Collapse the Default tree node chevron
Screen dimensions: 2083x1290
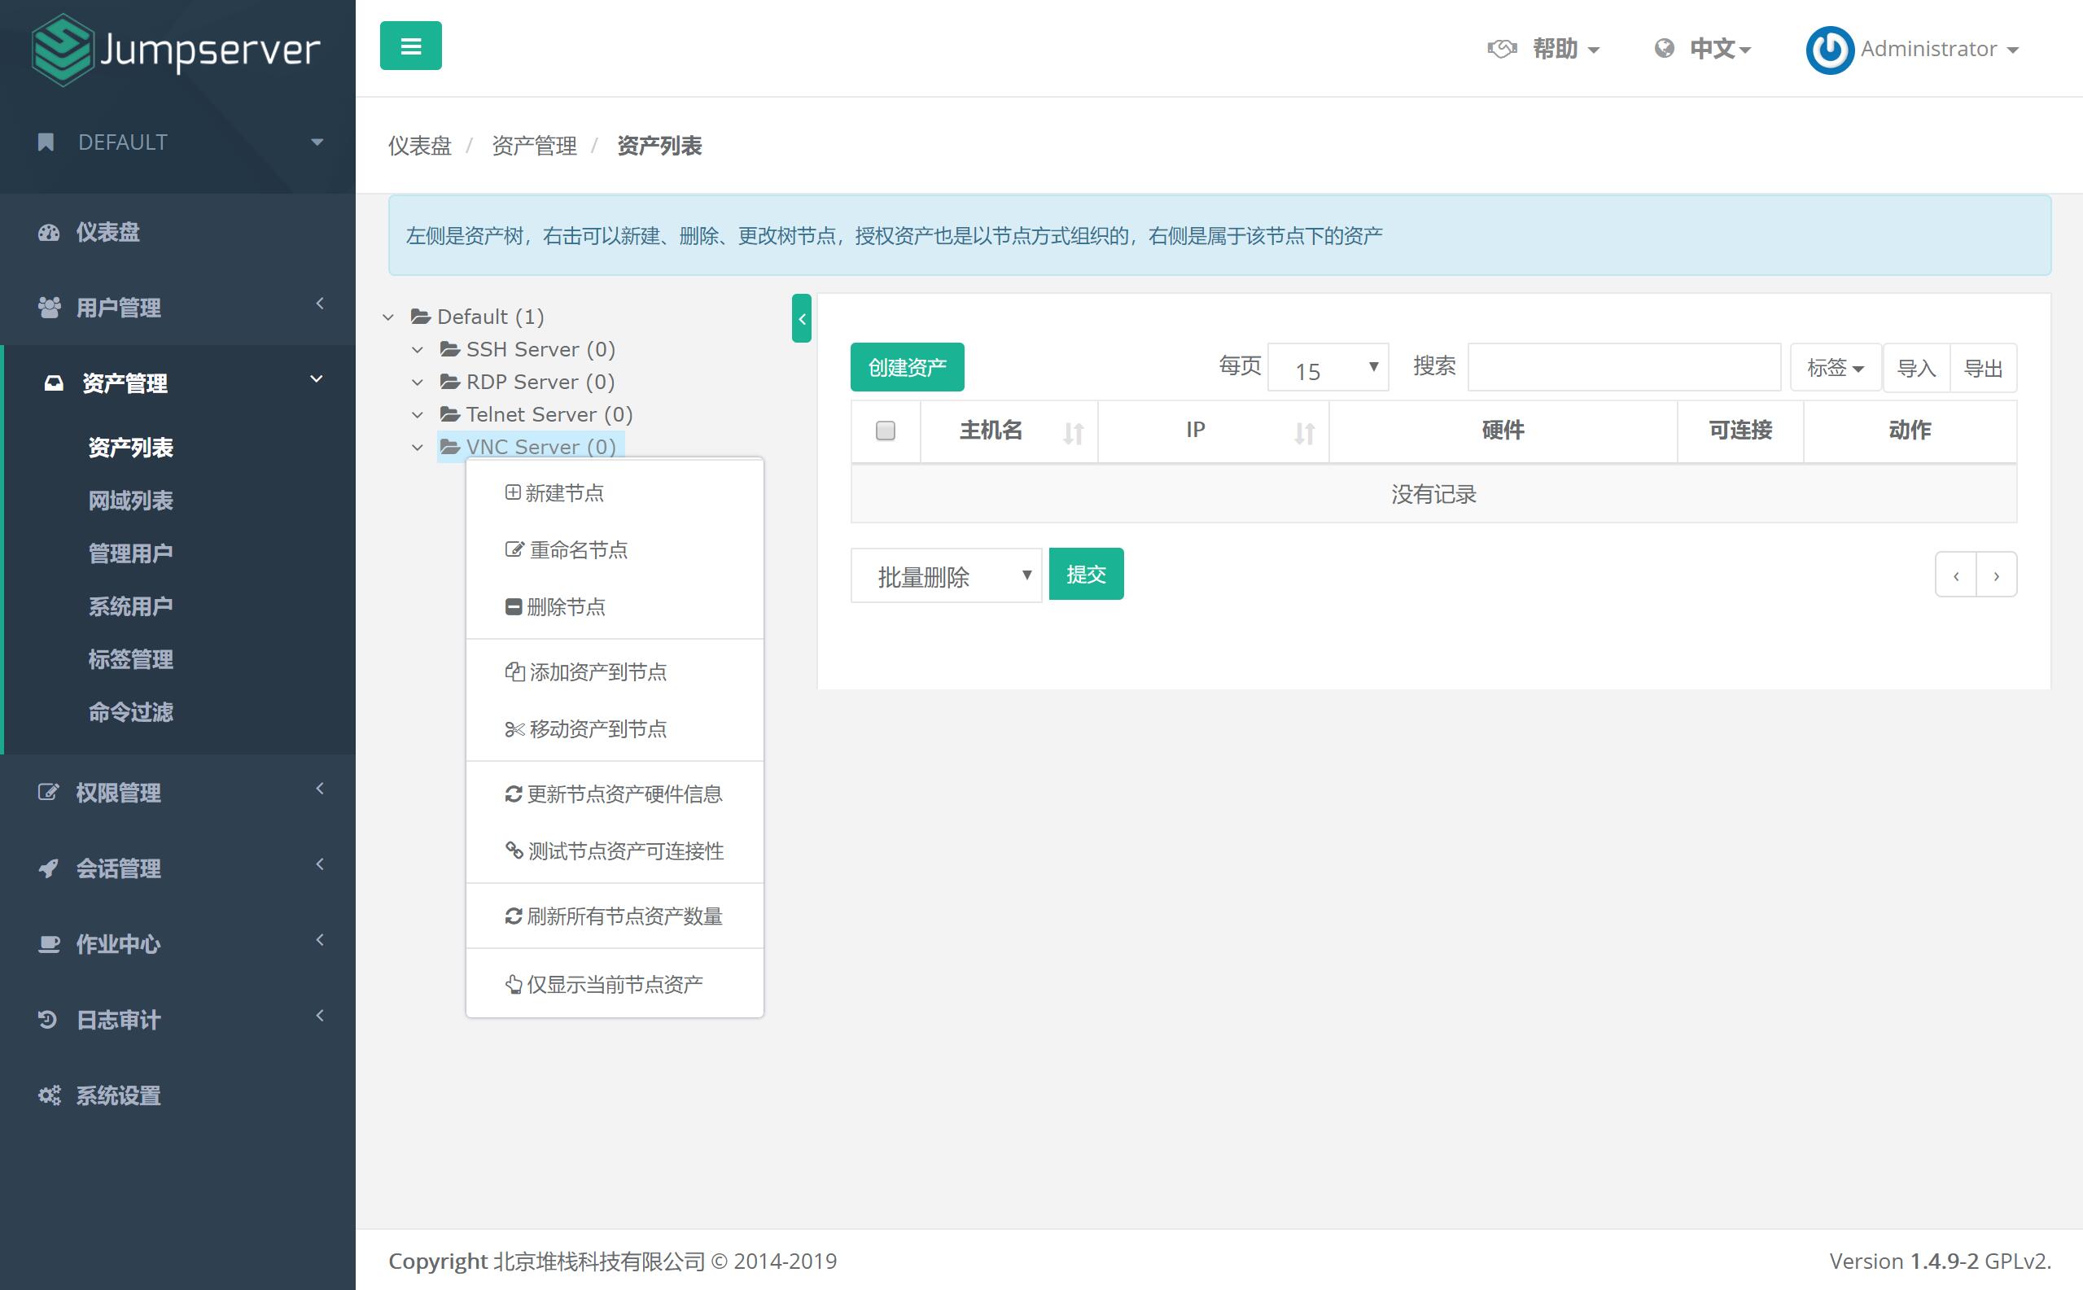point(388,317)
